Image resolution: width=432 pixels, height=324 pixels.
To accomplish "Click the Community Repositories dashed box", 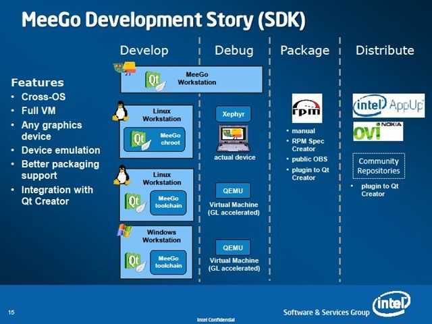I will [x=379, y=166].
